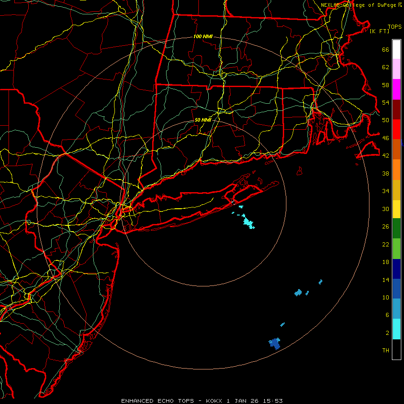Click the white swatch in the tops legend
The height and width of the screenshot is (404, 404).
[396, 49]
